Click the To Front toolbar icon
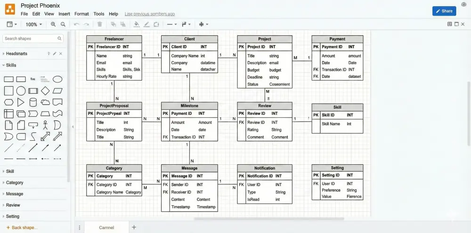The width and height of the screenshot is (471, 233). point(113,24)
